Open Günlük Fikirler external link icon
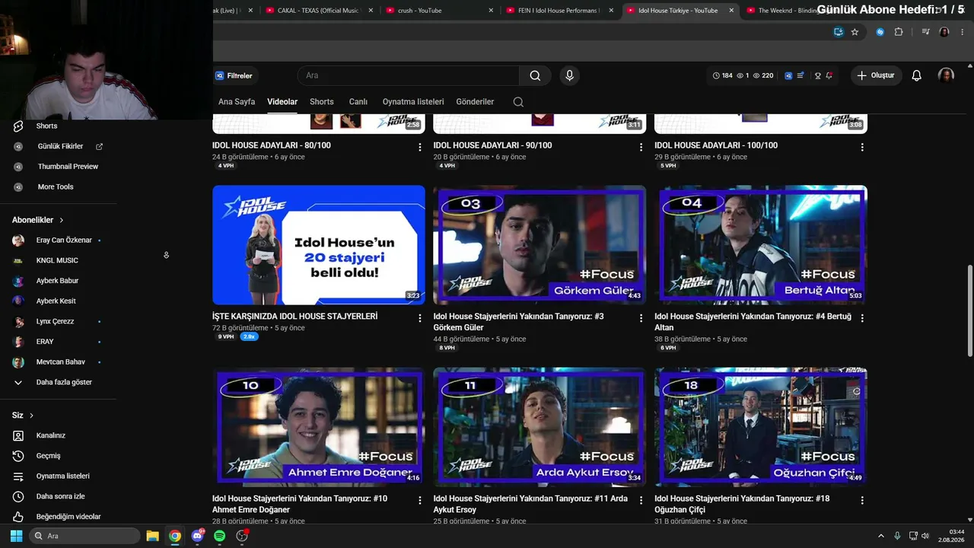The height and width of the screenshot is (548, 974). (99, 146)
